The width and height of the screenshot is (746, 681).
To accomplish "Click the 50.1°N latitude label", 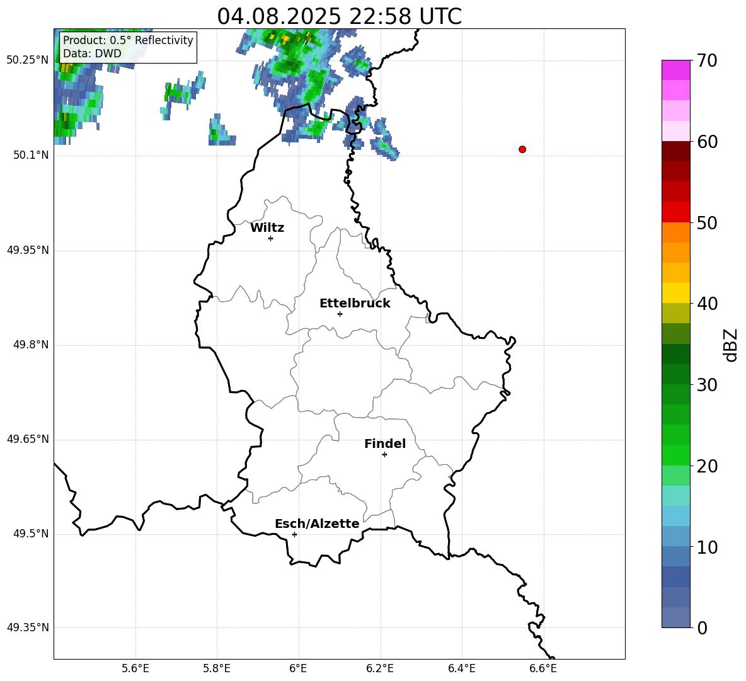I will pos(31,155).
